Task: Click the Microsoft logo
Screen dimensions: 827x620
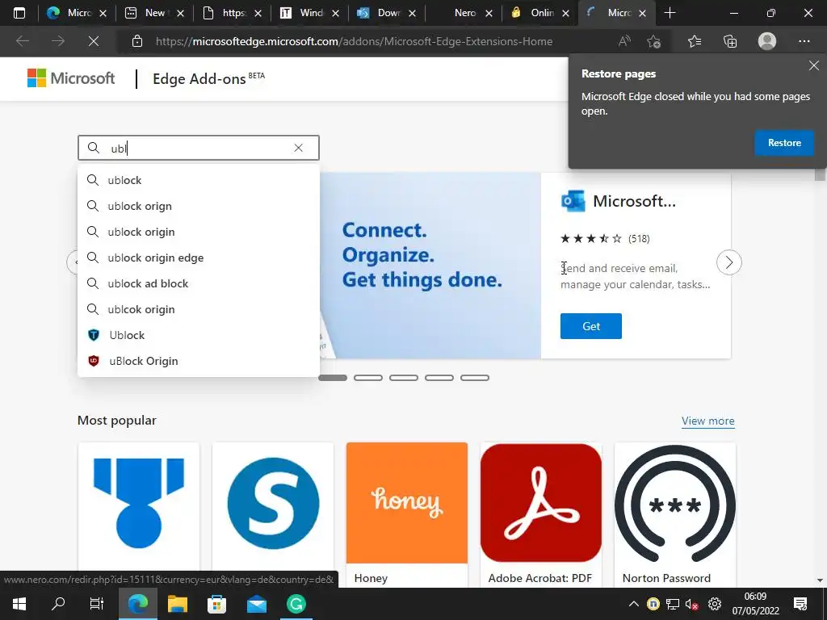Action: tap(71, 78)
